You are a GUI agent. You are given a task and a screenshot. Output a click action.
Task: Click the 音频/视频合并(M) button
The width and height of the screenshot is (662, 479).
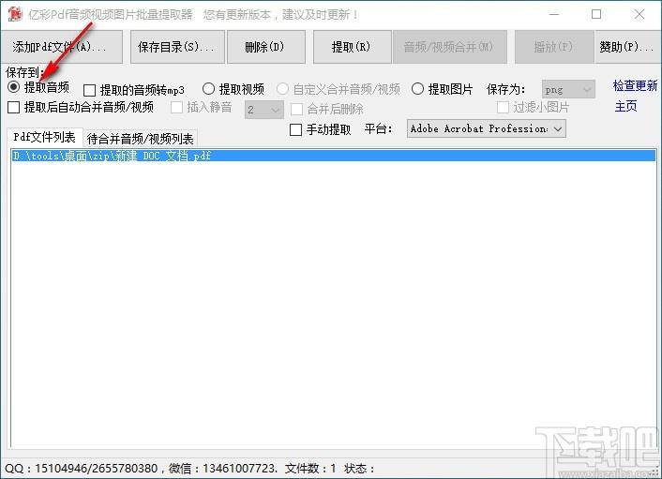(x=450, y=47)
